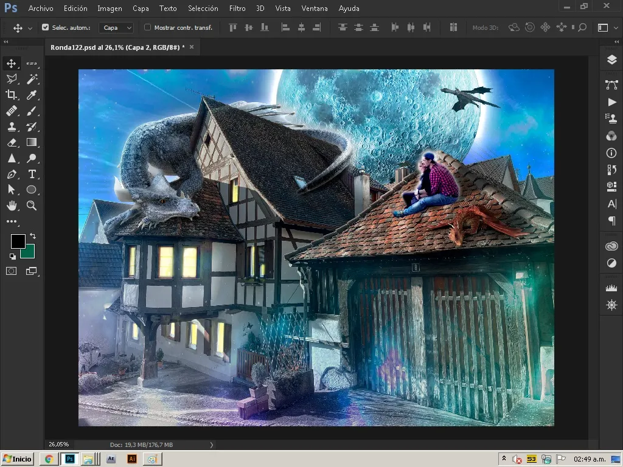Select the Brush tool
Viewport: 623px width, 467px height.
point(32,111)
